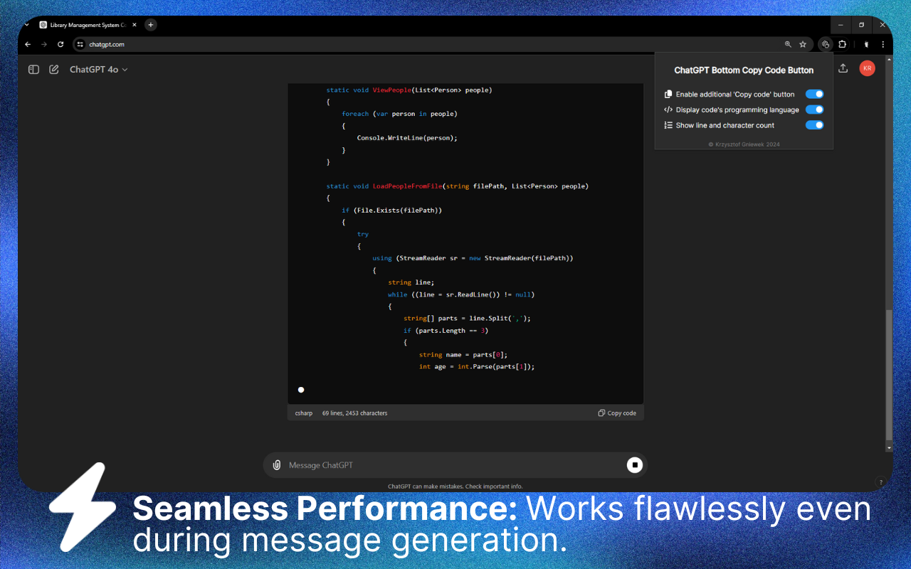Click the ViewPeople method name in code
This screenshot has height=569, width=911.
[392, 90]
